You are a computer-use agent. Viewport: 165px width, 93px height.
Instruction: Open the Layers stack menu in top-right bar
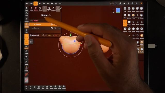[x=128, y=3]
